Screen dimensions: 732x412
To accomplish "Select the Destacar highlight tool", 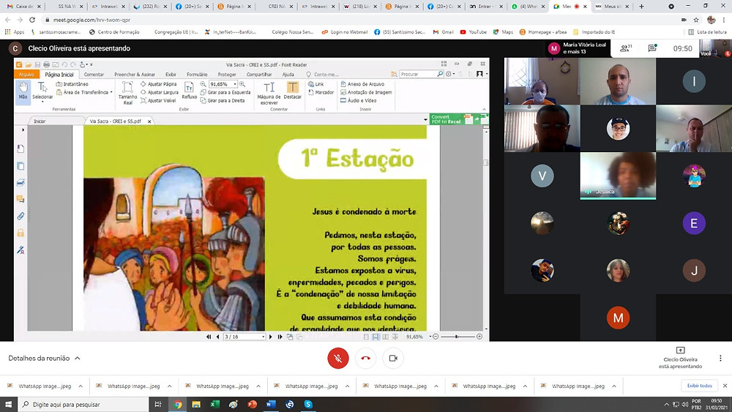I will click(292, 91).
